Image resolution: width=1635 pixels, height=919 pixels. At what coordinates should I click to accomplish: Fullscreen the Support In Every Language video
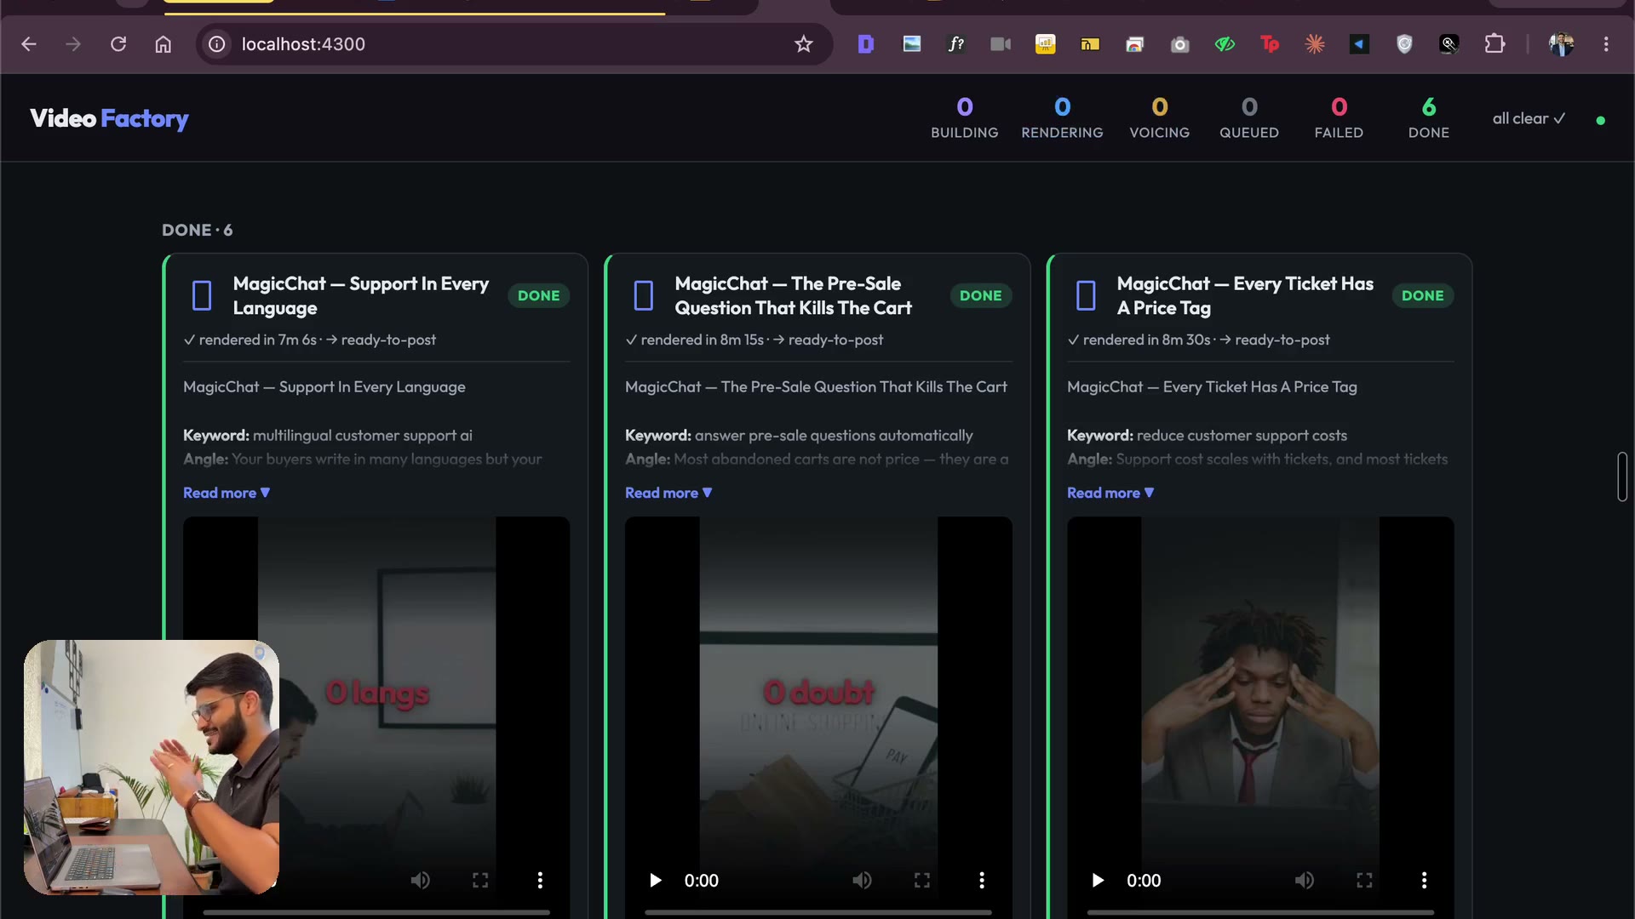[x=480, y=880]
